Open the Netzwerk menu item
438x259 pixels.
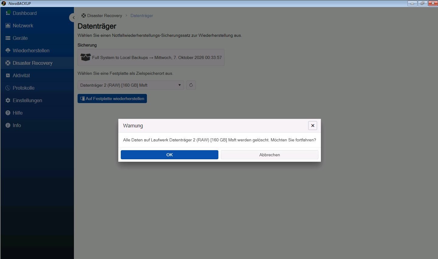pyautogui.click(x=37, y=26)
